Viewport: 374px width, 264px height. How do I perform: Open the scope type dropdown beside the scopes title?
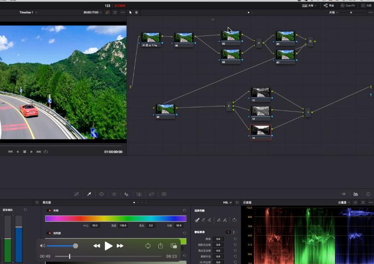tap(344, 202)
